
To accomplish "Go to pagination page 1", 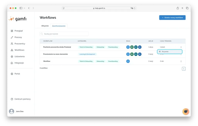I will pyautogui.click(x=184, y=69).
